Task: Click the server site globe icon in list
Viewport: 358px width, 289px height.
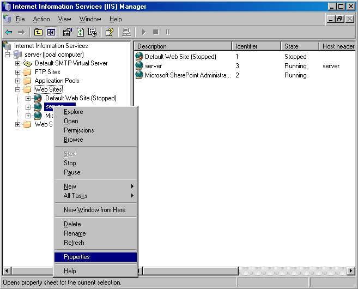Action: 139,66
